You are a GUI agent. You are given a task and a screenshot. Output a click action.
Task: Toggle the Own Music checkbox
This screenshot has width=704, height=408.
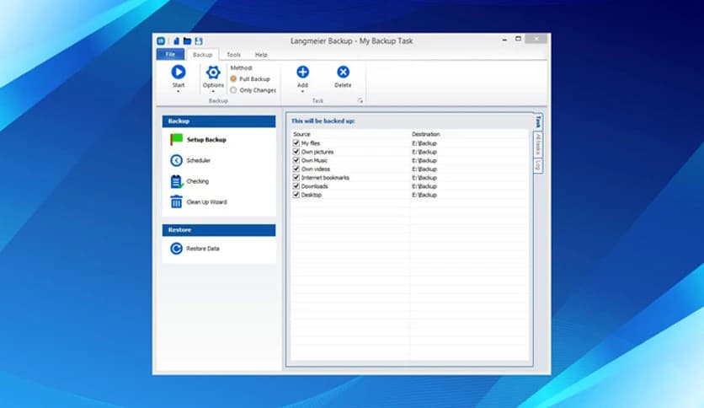pyautogui.click(x=296, y=160)
